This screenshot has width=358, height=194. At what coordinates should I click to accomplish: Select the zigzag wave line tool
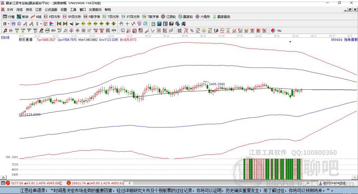click(153, 31)
